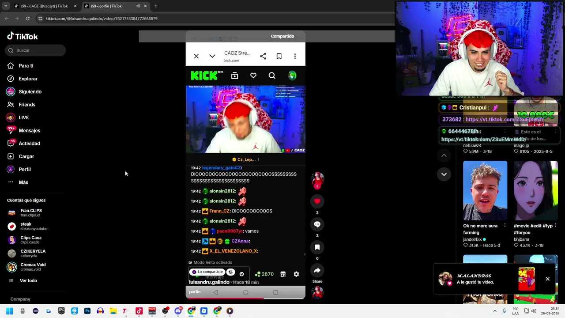Open Discord from taskbar
This screenshot has width=565, height=318.
click(178, 311)
